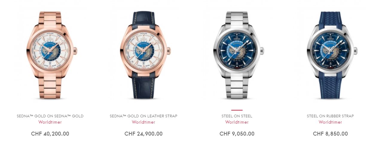Click the SEDNA™ GOLD ON SEDNA™ GOLD title
The image size is (377, 149).
point(50,116)
